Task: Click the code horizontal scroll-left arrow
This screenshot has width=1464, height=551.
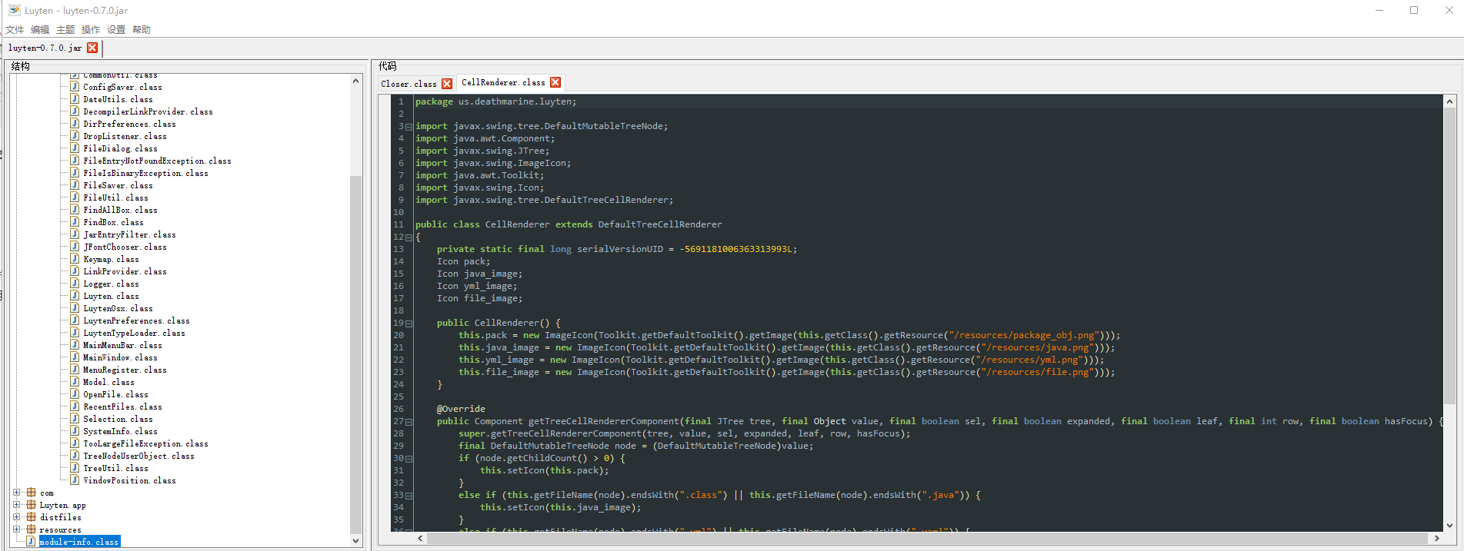Action: coord(420,539)
